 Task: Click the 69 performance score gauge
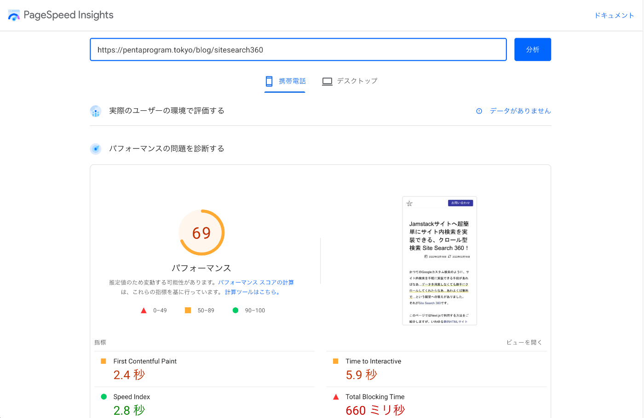pyautogui.click(x=201, y=232)
